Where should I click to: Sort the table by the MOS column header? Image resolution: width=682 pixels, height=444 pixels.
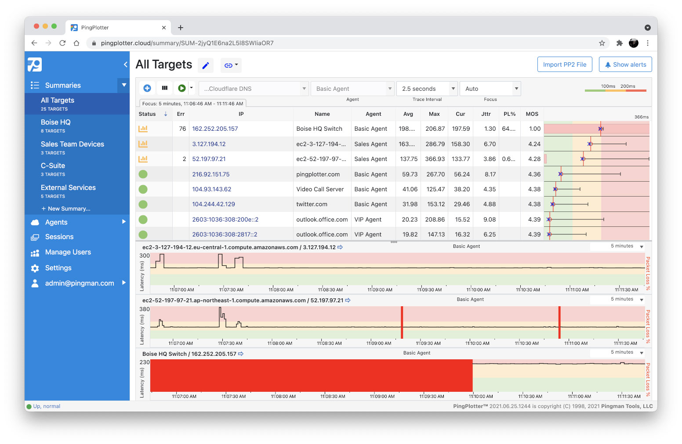[532, 114]
